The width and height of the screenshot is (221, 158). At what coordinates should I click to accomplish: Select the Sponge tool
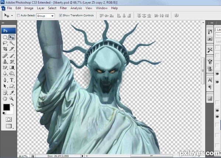(11, 73)
